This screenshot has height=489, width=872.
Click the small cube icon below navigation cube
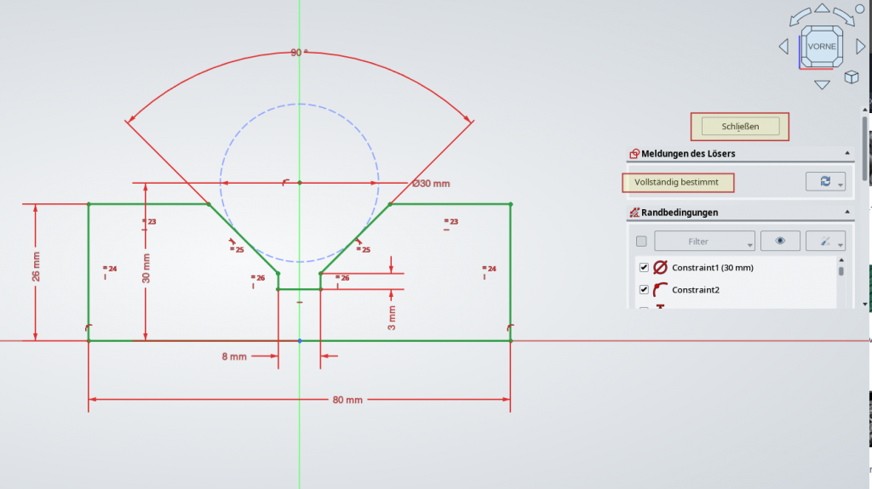click(x=851, y=77)
